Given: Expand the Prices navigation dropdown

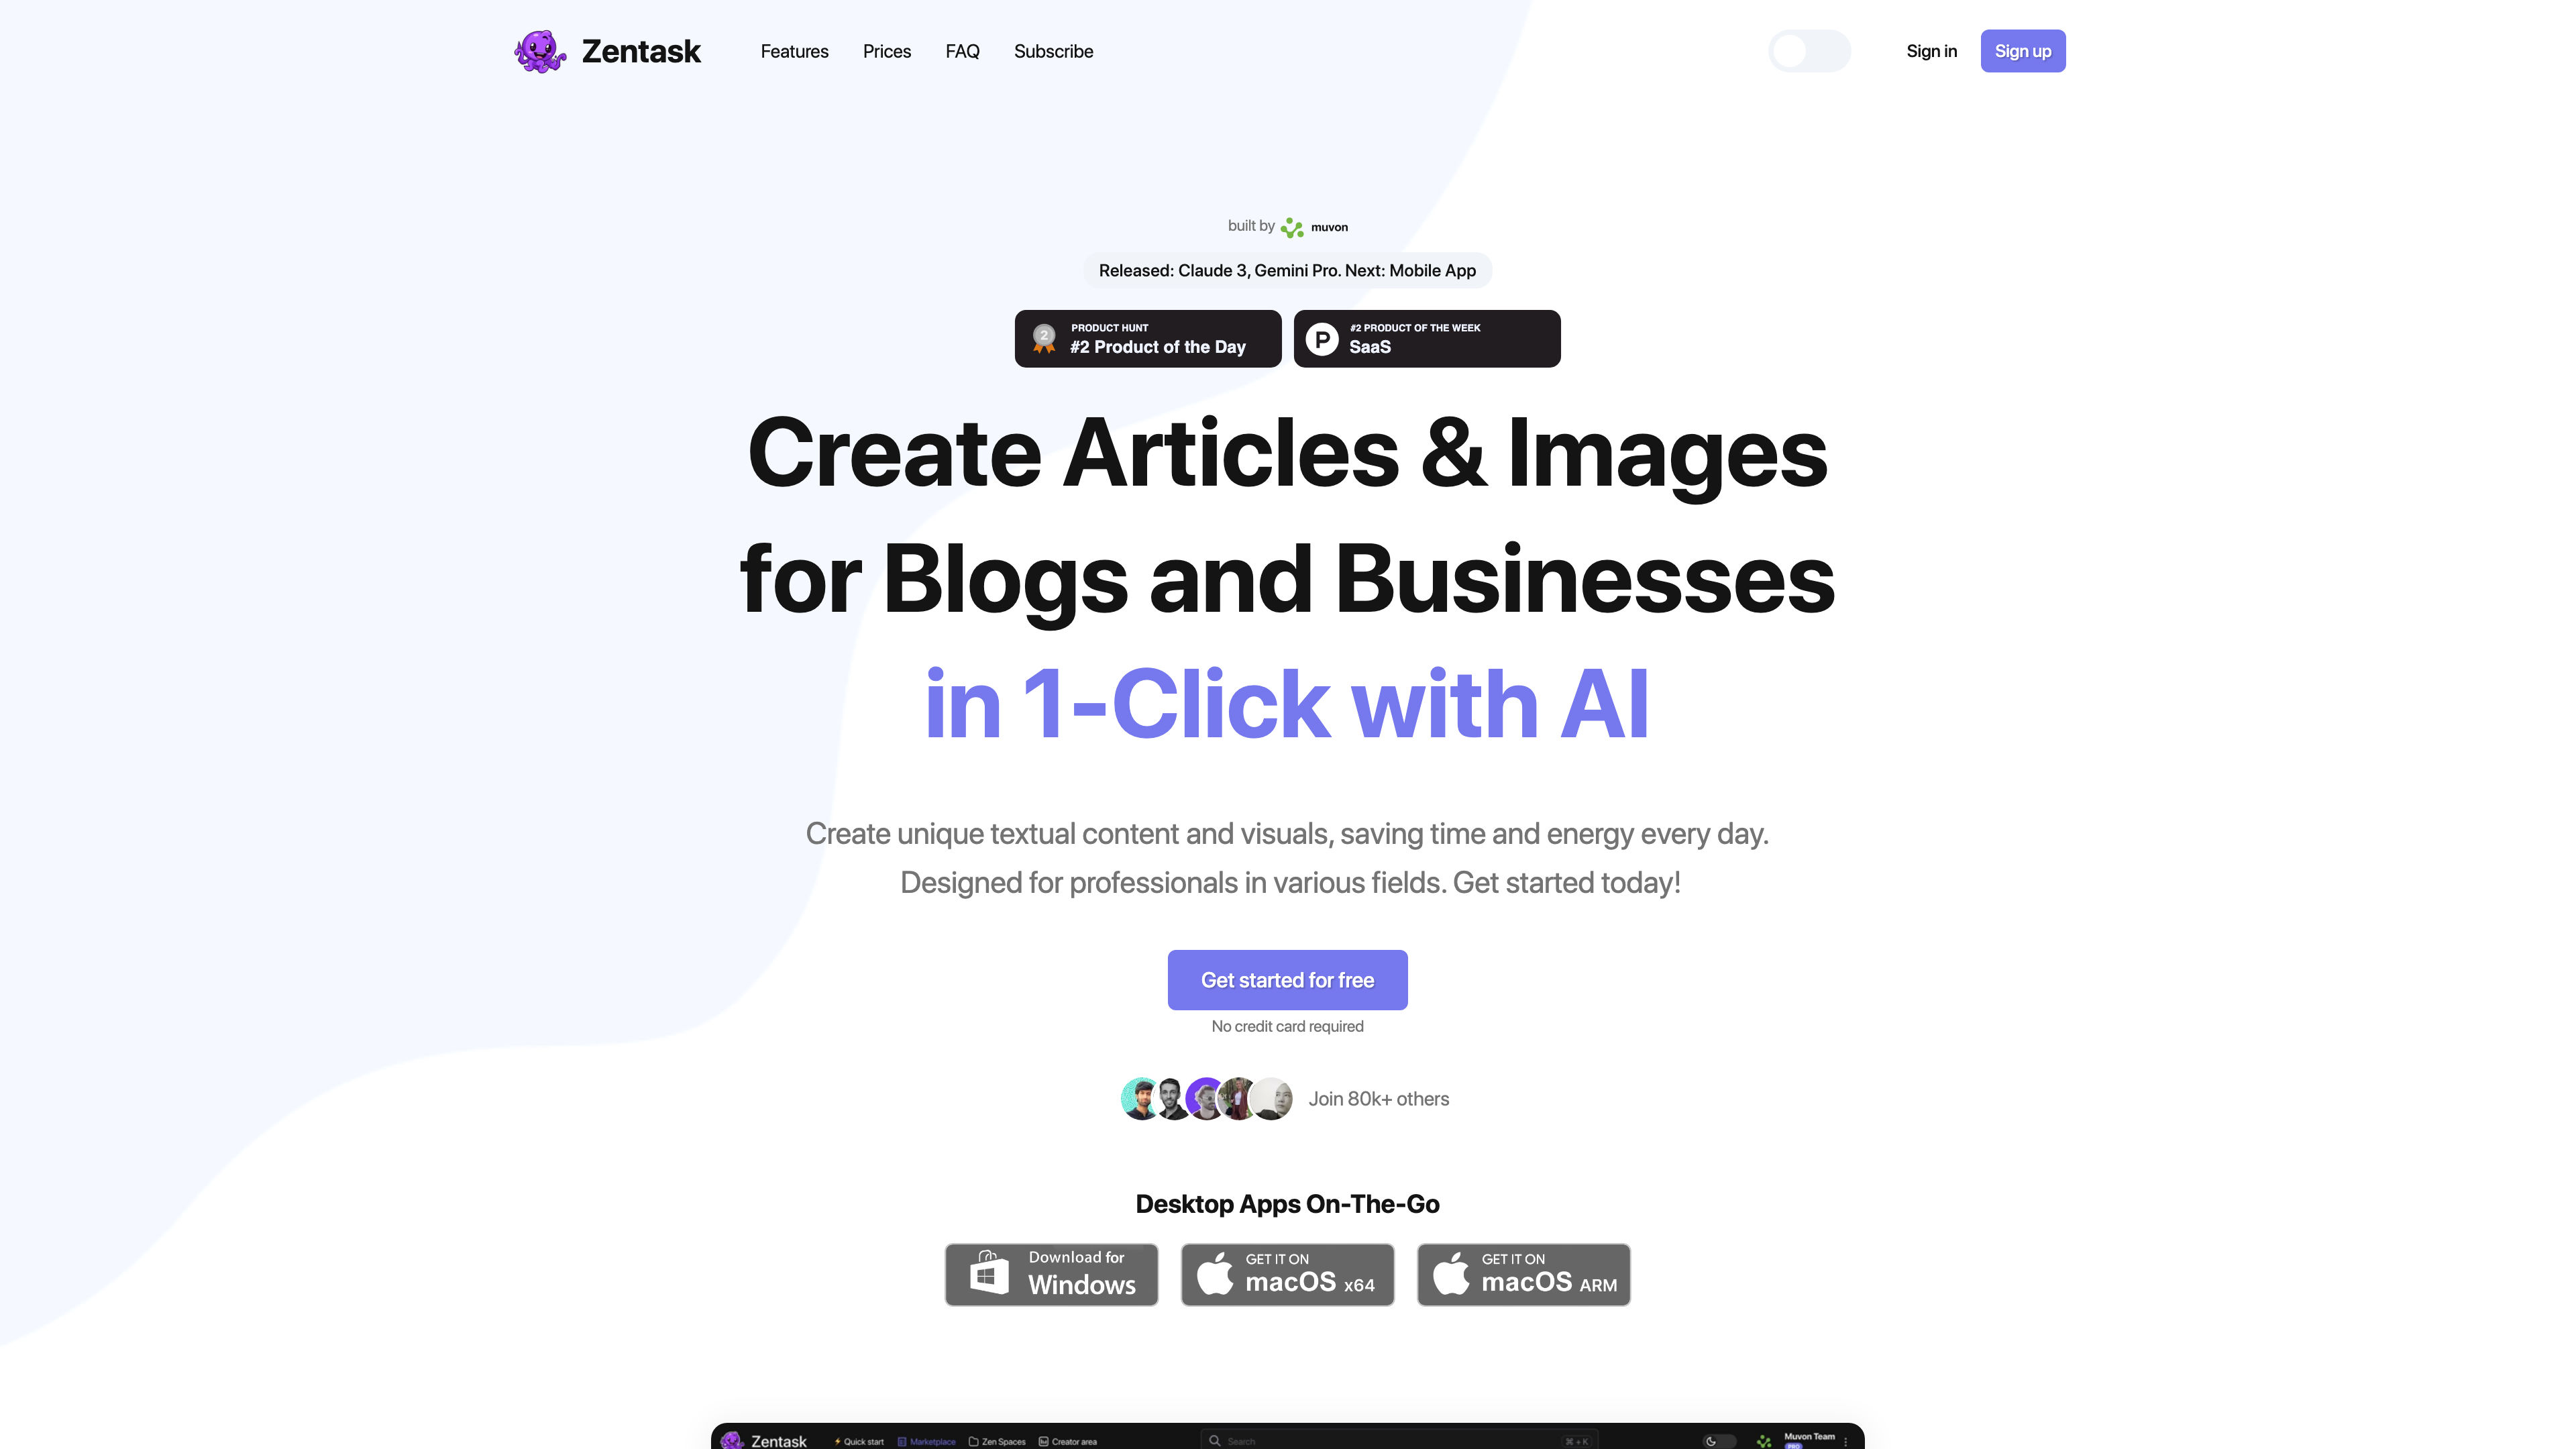Looking at the screenshot, I should tap(886, 51).
